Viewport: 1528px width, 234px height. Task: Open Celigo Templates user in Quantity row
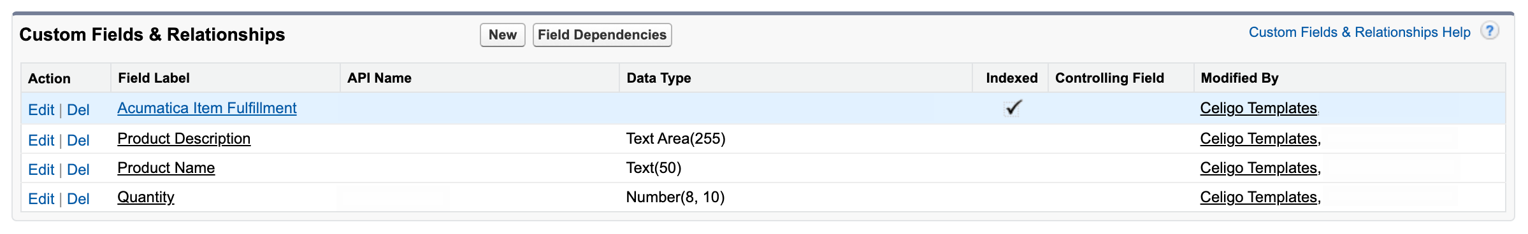pyautogui.click(x=1258, y=197)
